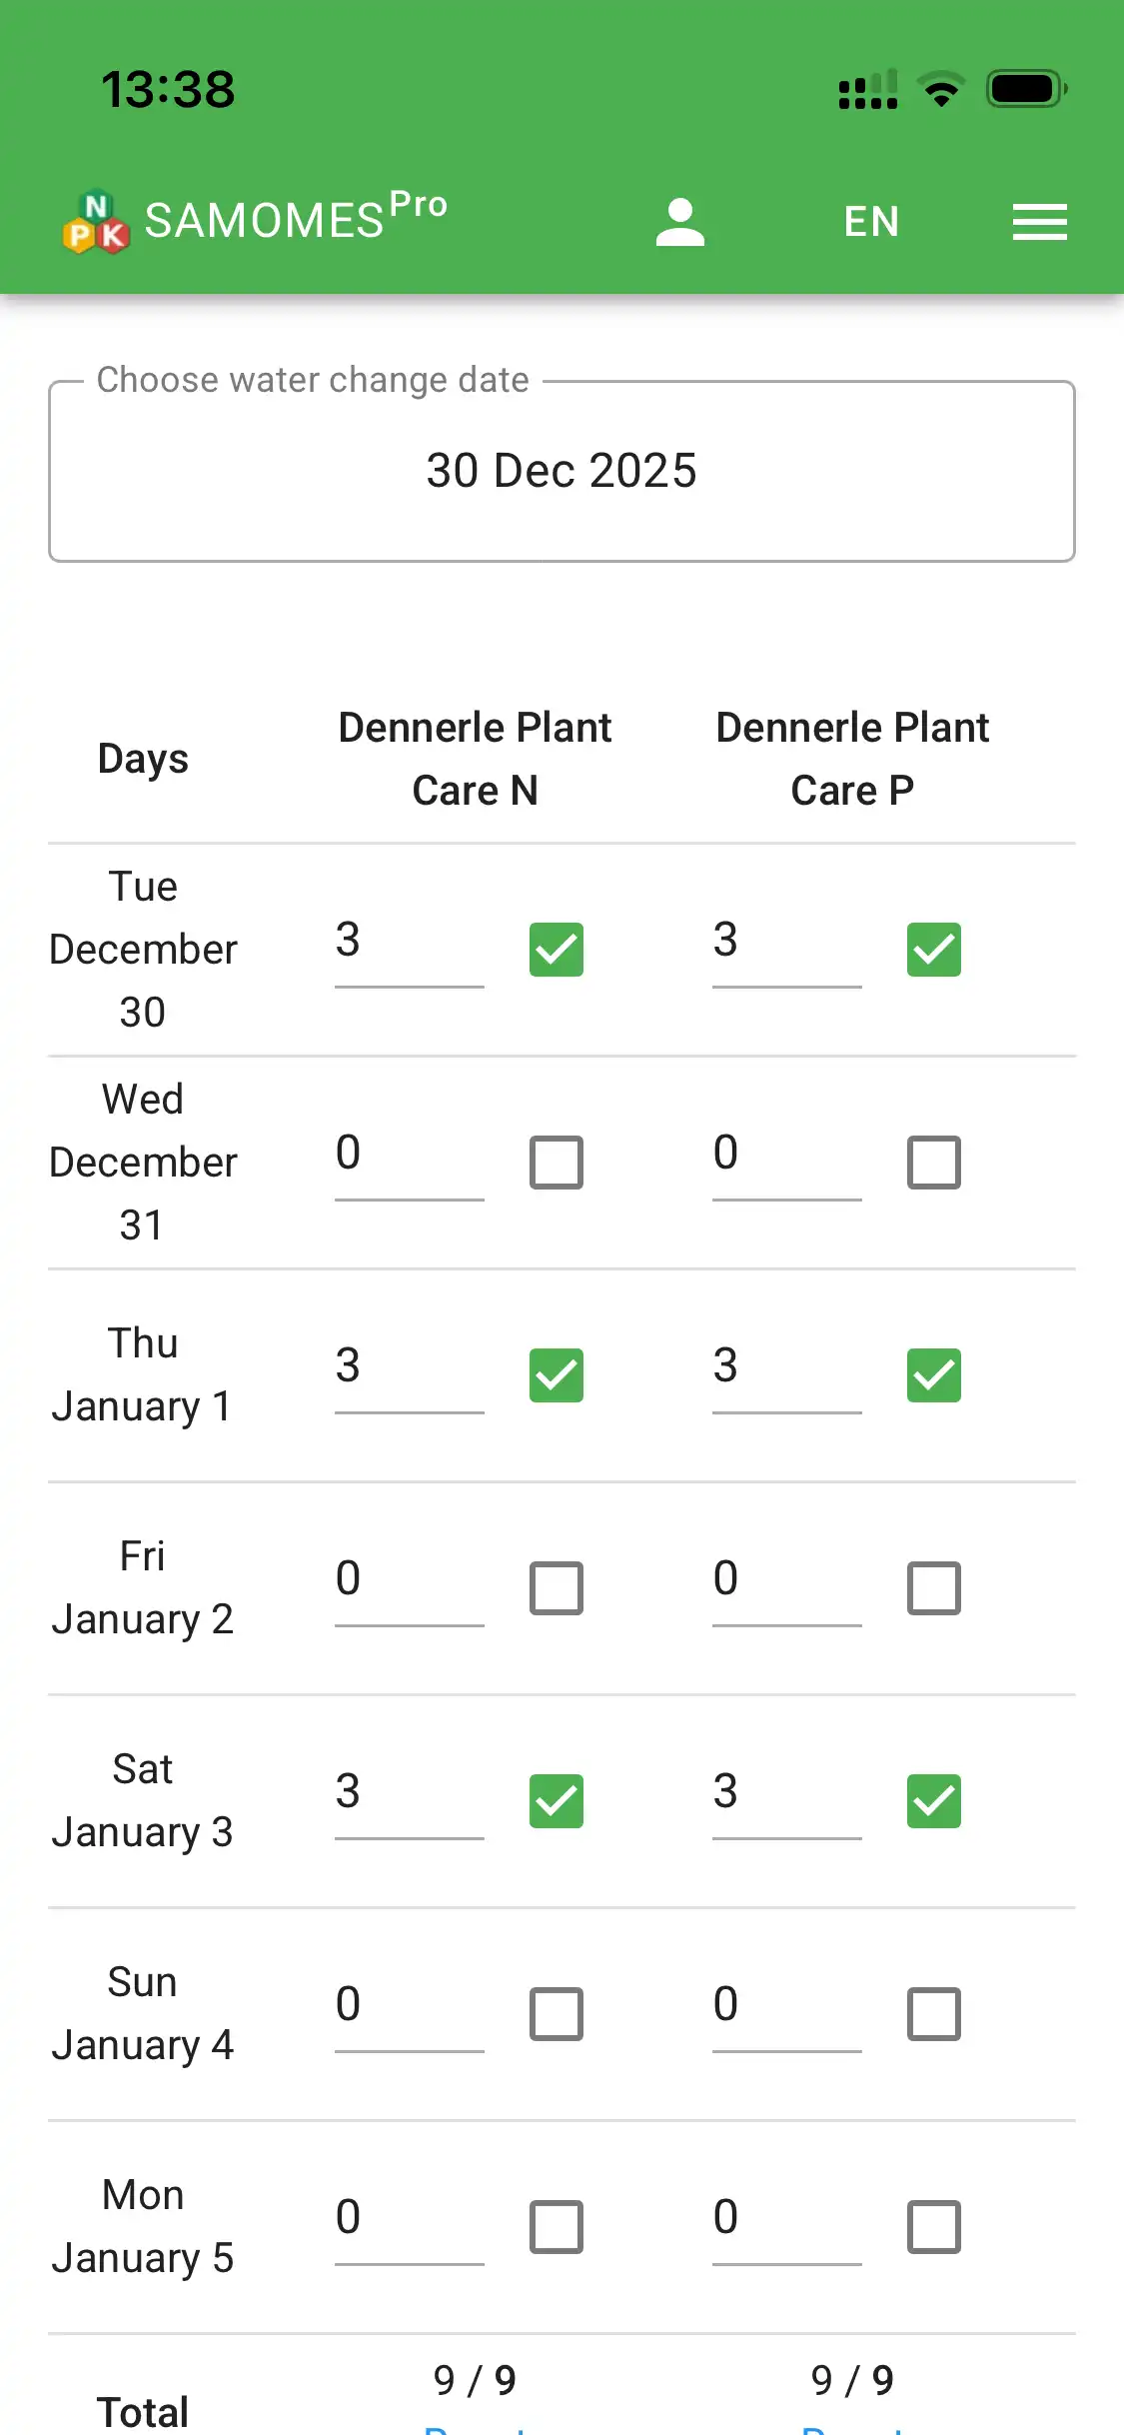Check Care N for Fri January 2
1124x2435 pixels.
557,1588
